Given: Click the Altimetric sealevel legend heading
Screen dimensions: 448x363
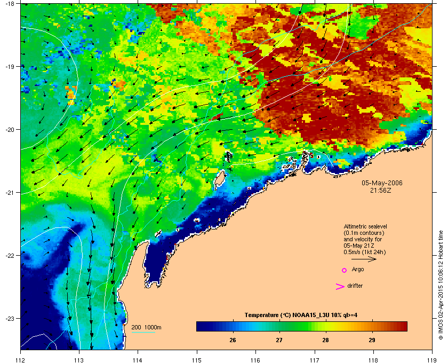Looking at the screenshot, I should coord(365,226).
